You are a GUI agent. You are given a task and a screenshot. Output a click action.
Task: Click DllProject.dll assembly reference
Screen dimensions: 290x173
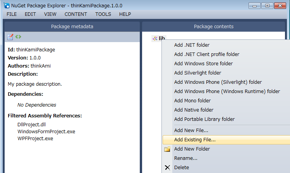(x=31, y=125)
